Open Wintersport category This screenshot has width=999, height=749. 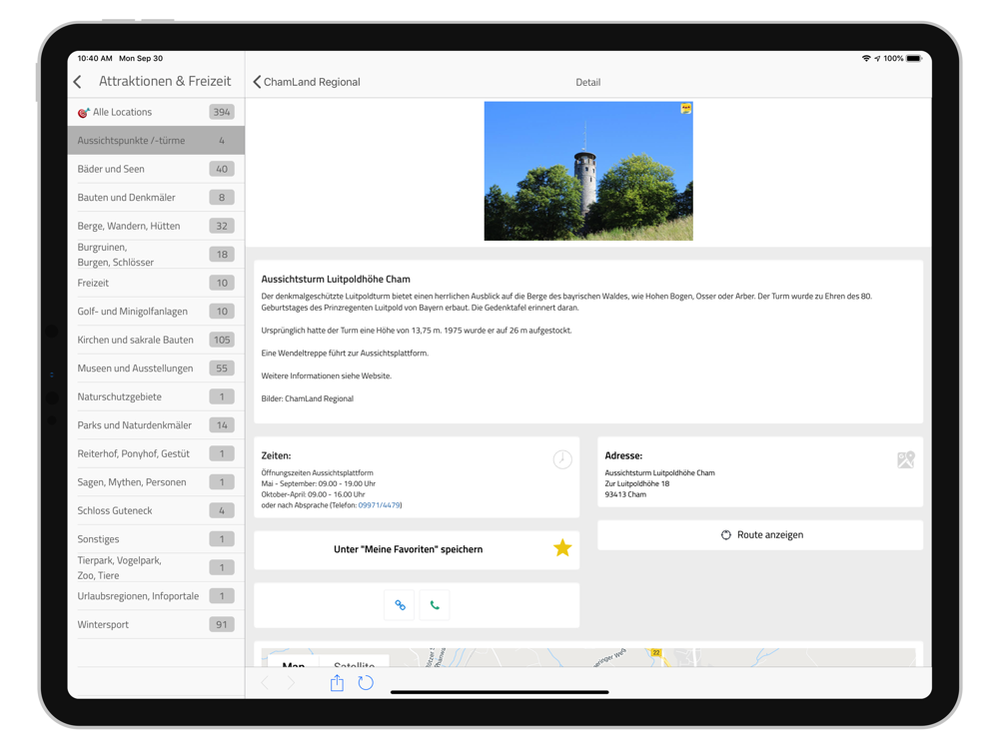point(156,624)
